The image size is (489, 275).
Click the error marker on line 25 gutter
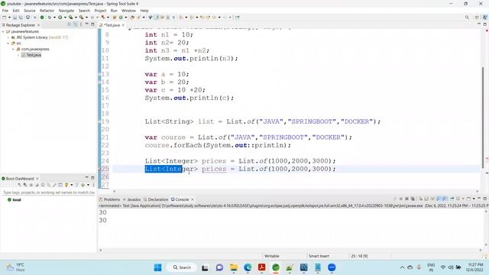click(x=100, y=169)
